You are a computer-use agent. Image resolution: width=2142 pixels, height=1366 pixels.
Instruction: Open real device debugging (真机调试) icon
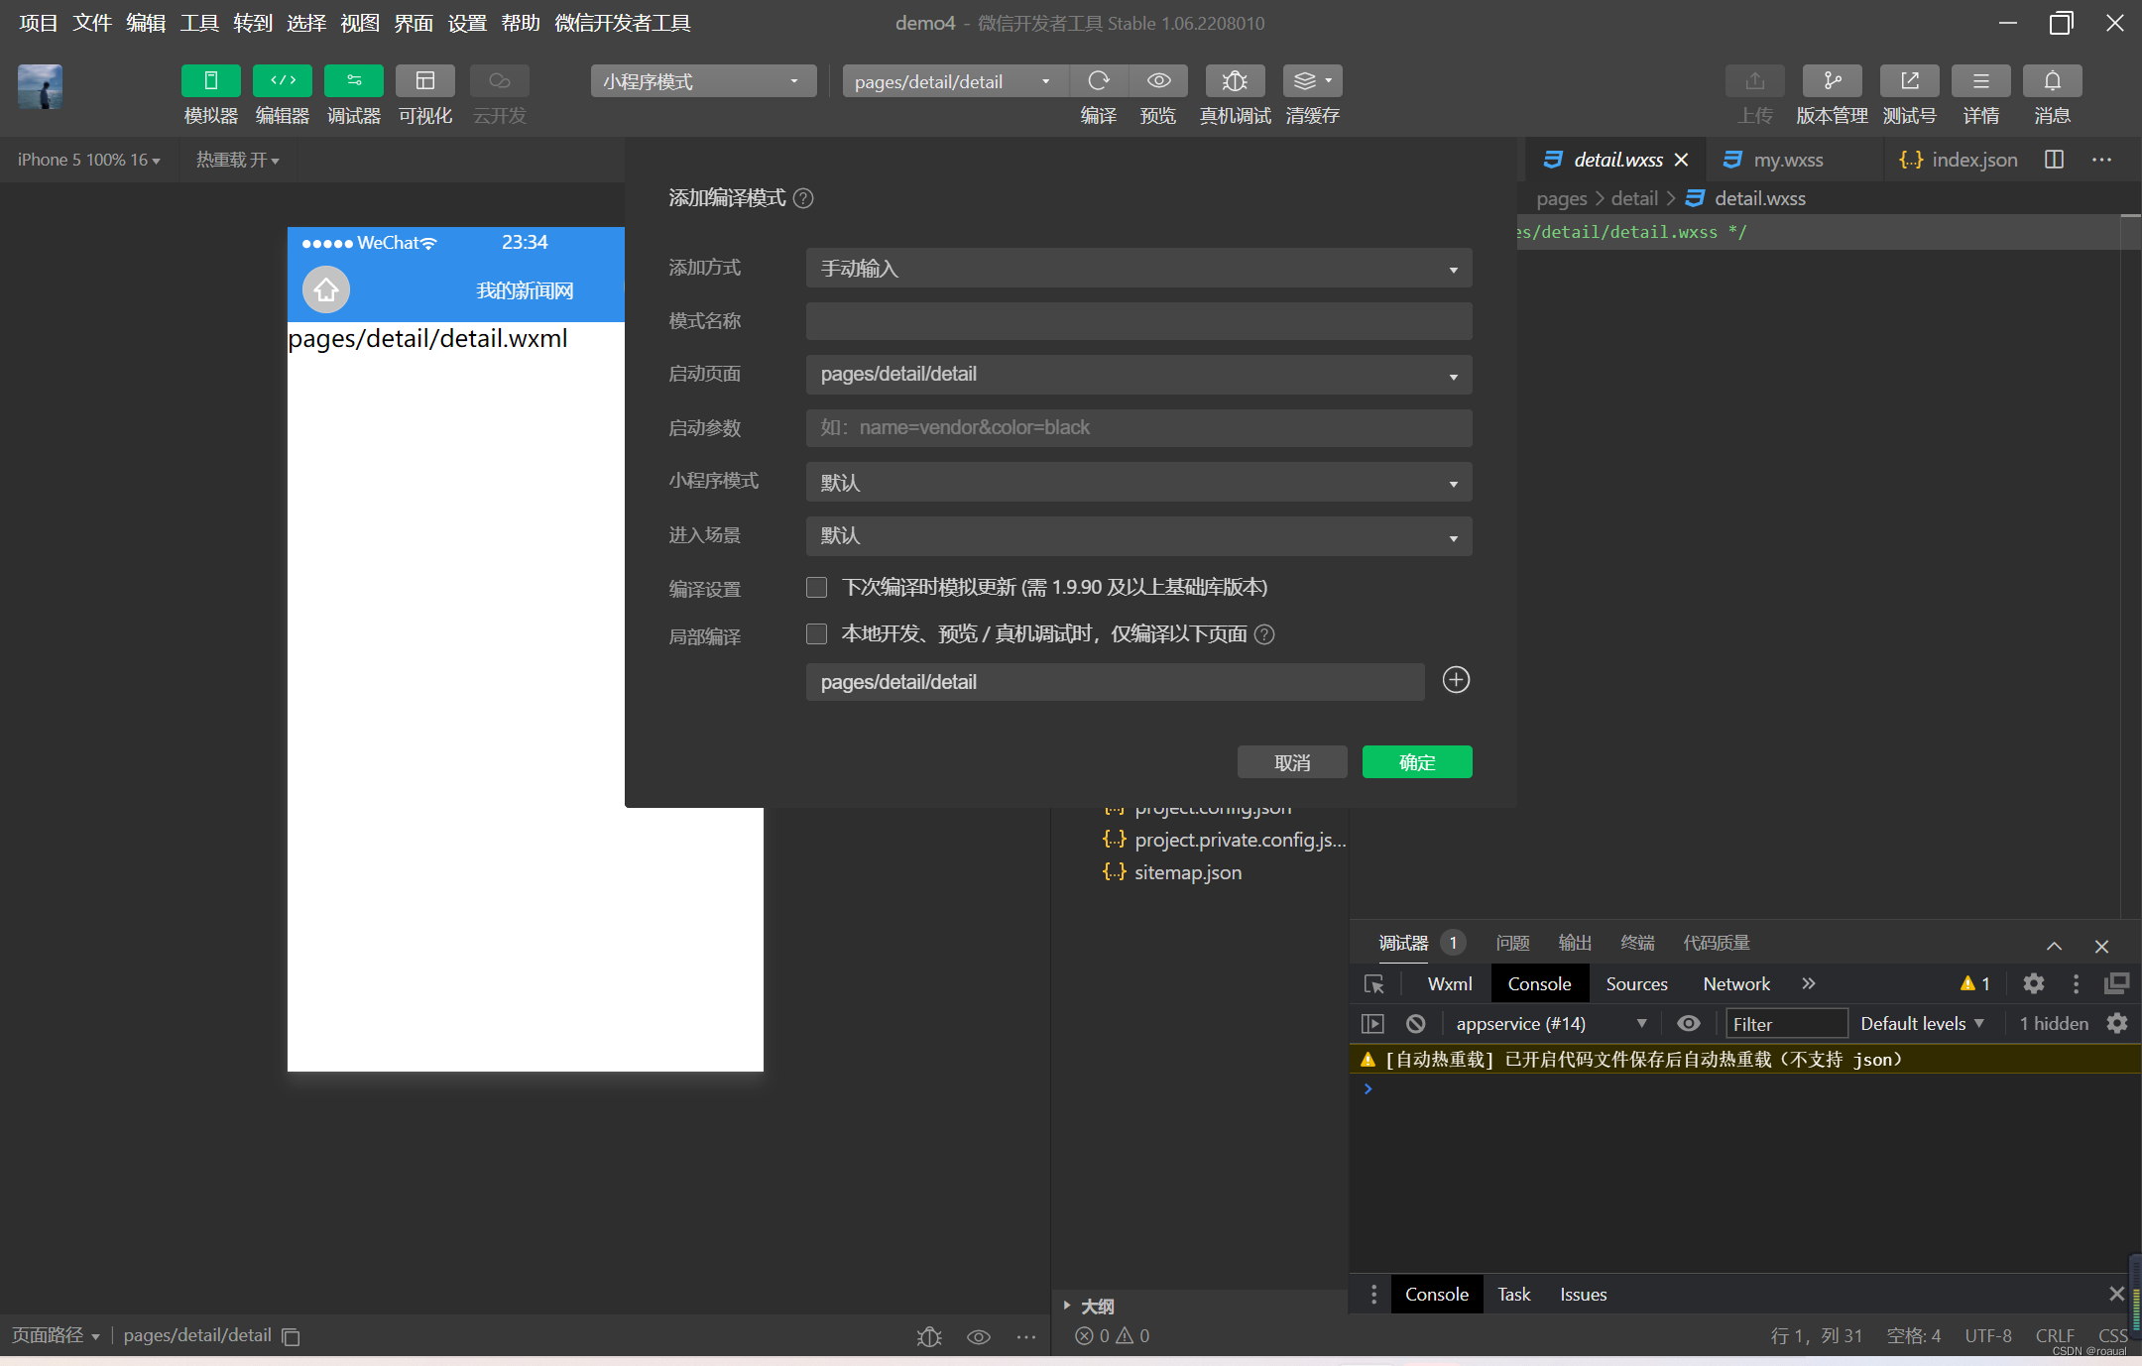tap(1234, 81)
